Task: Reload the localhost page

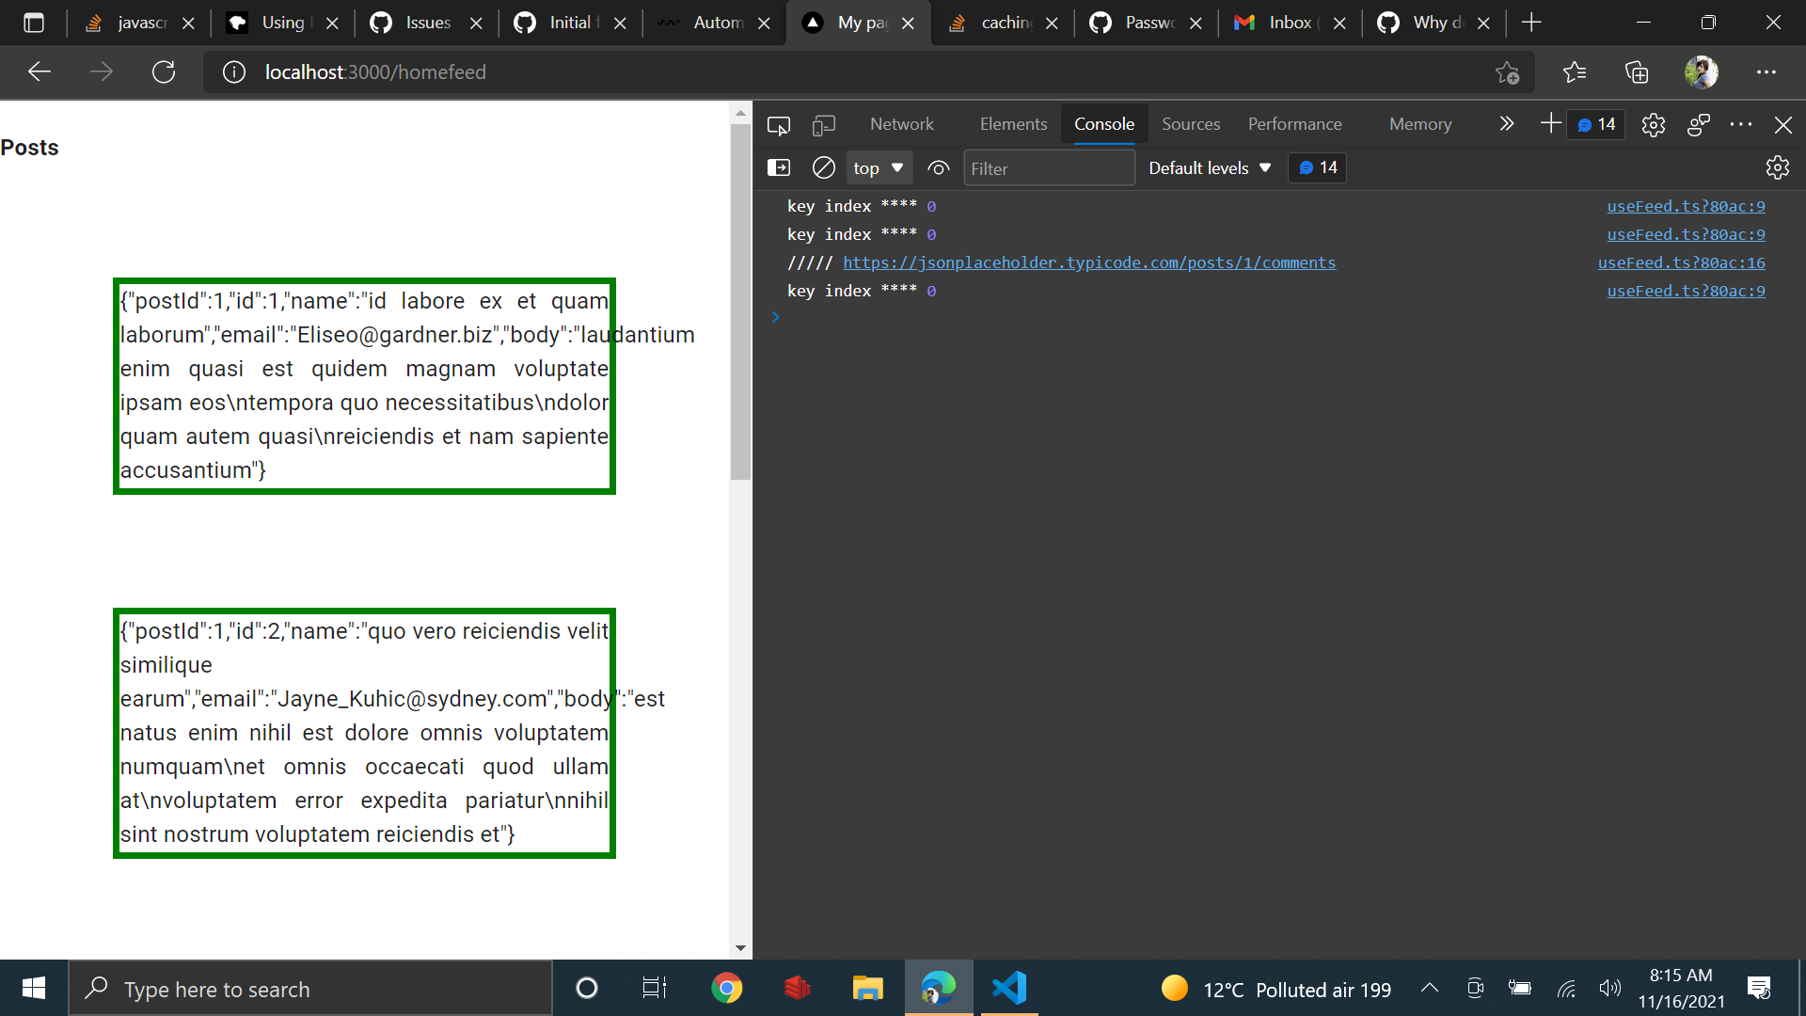Action: click(x=164, y=71)
